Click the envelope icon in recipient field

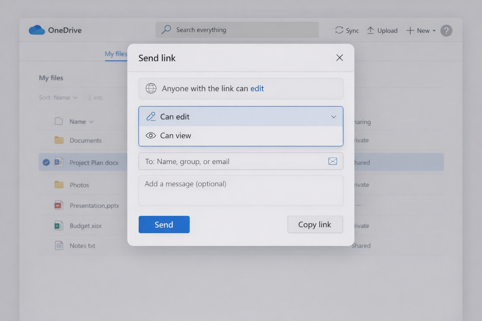pyautogui.click(x=332, y=161)
